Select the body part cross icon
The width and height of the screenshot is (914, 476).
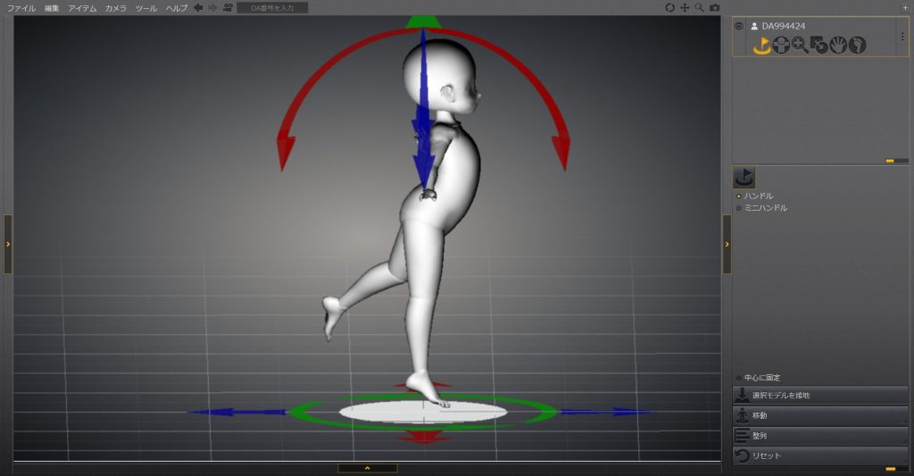click(780, 45)
